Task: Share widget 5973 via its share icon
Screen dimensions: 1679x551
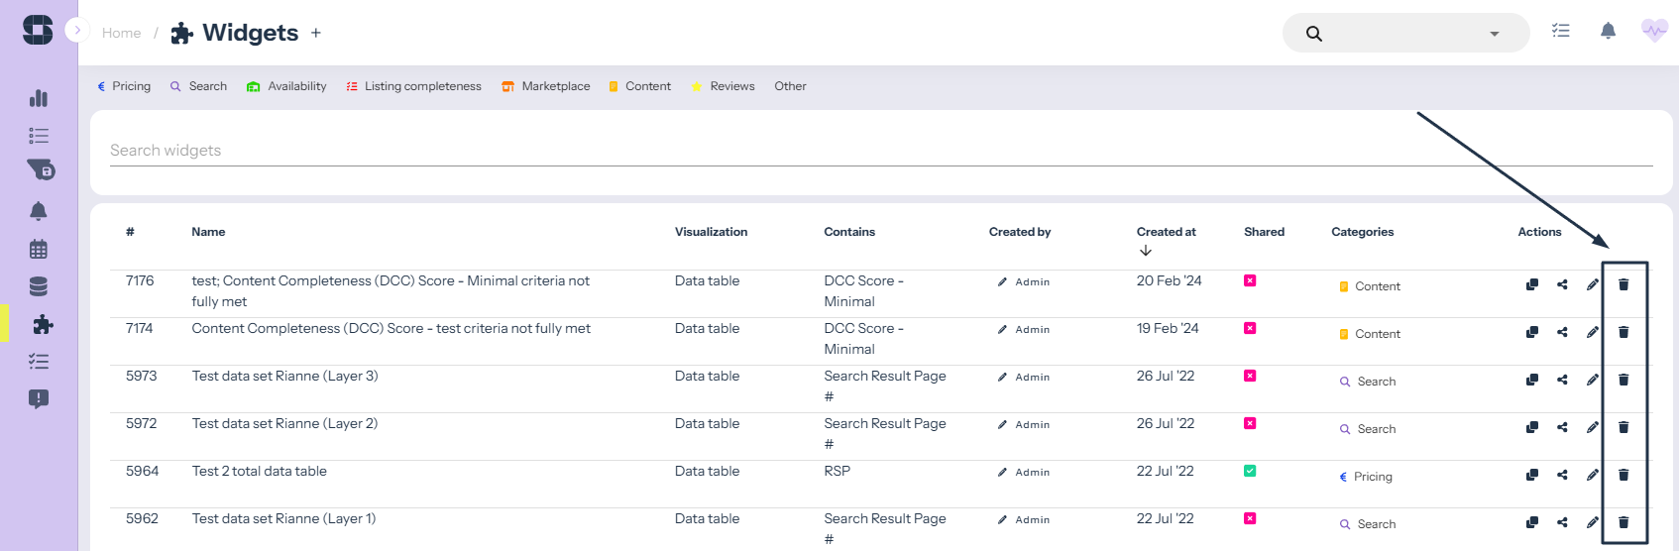Action: [x=1562, y=380]
